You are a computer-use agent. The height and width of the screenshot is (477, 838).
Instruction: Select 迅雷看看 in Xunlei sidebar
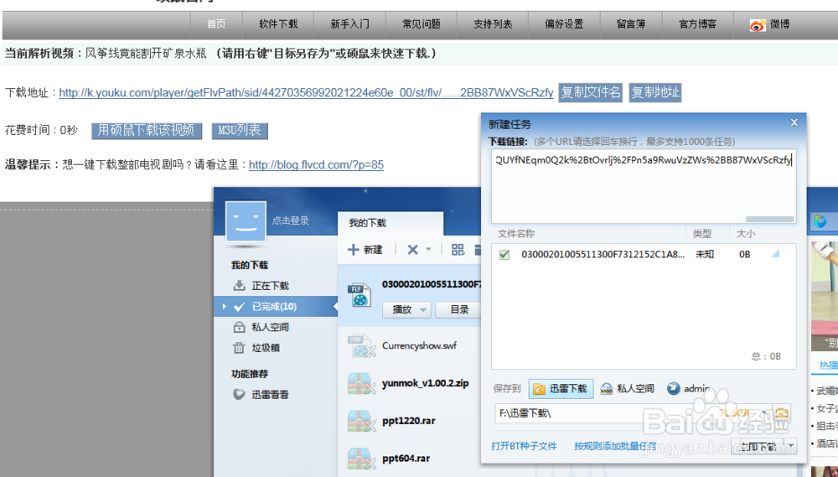[270, 395]
